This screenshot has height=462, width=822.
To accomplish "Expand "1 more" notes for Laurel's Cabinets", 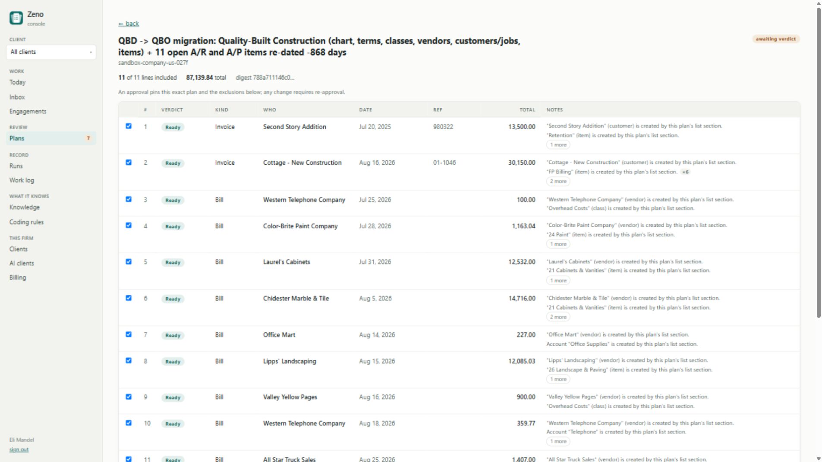I will [558, 281].
